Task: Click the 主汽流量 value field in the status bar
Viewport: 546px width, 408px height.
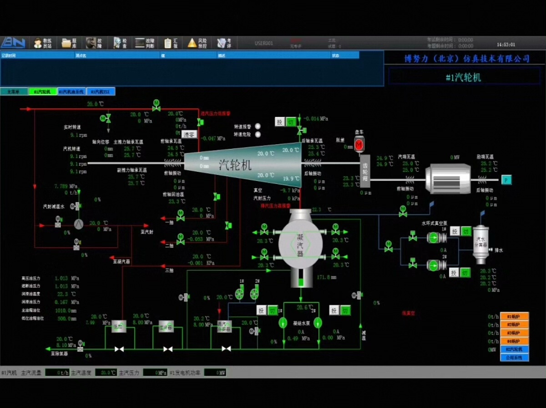Action: [x=57, y=372]
